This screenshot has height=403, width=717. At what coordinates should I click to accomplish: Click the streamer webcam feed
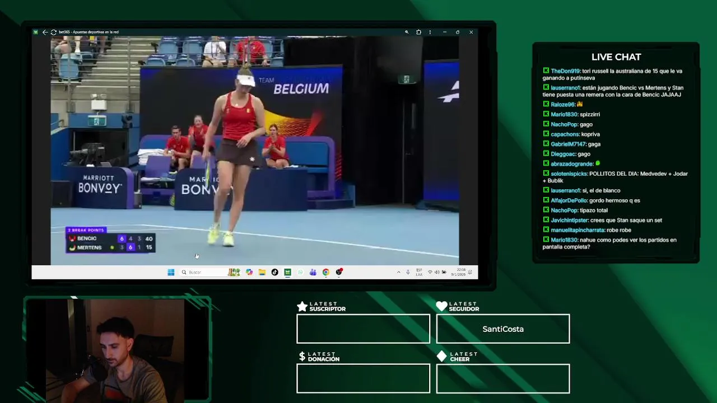point(115,350)
